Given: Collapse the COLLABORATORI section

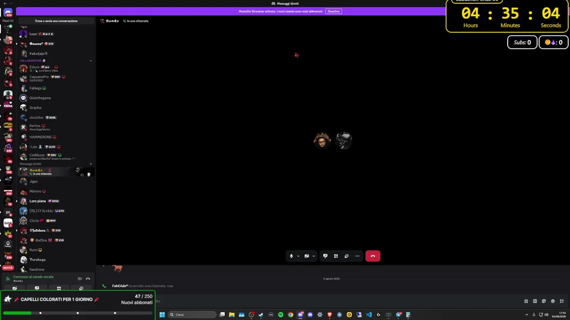Looking at the screenshot, I should tap(91, 60).
